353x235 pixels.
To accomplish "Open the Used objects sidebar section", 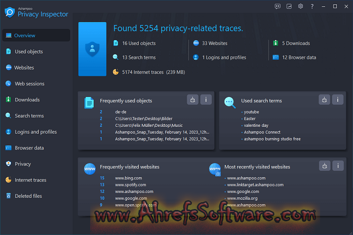I will click(x=28, y=51).
